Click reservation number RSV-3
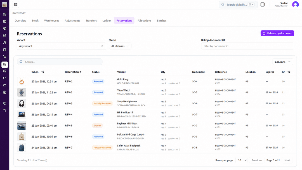This screenshot has width=302, height=170. pos(69,103)
